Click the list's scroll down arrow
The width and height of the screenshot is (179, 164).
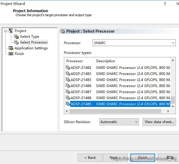(x=173, y=106)
